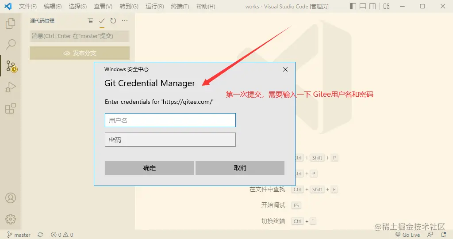Viewport: 453px width, 239px height.
Task: Open errors and warnings status item
Action: pos(62,235)
